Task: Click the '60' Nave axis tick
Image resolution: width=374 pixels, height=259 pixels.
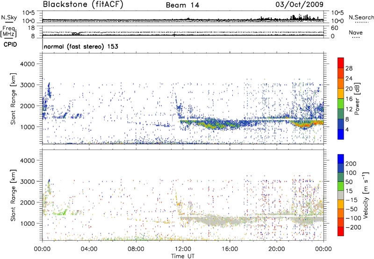Action: (x=334, y=28)
